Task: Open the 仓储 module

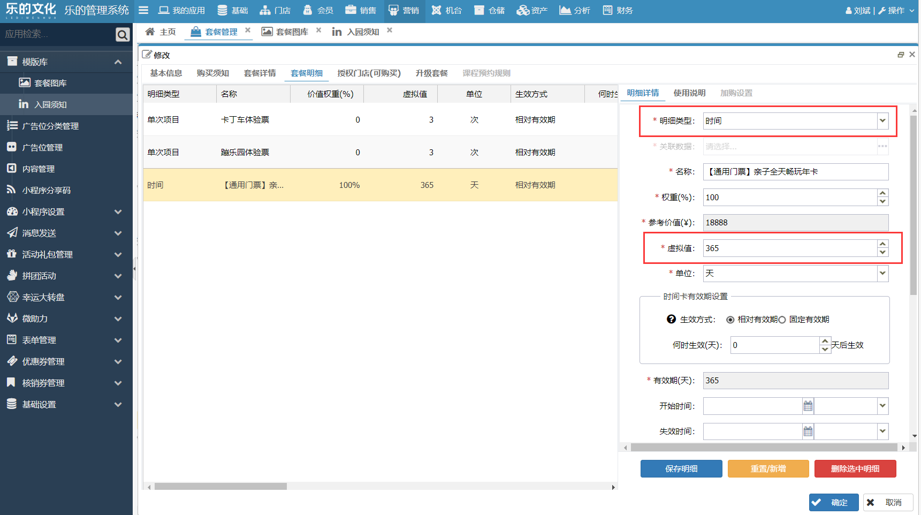Action: (489, 10)
